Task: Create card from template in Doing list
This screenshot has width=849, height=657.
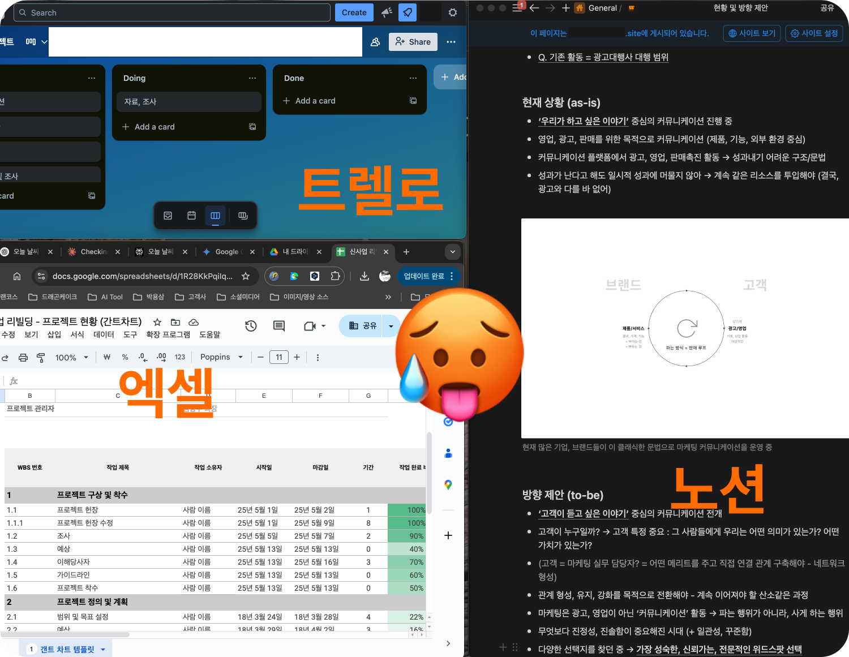Action: point(252,127)
